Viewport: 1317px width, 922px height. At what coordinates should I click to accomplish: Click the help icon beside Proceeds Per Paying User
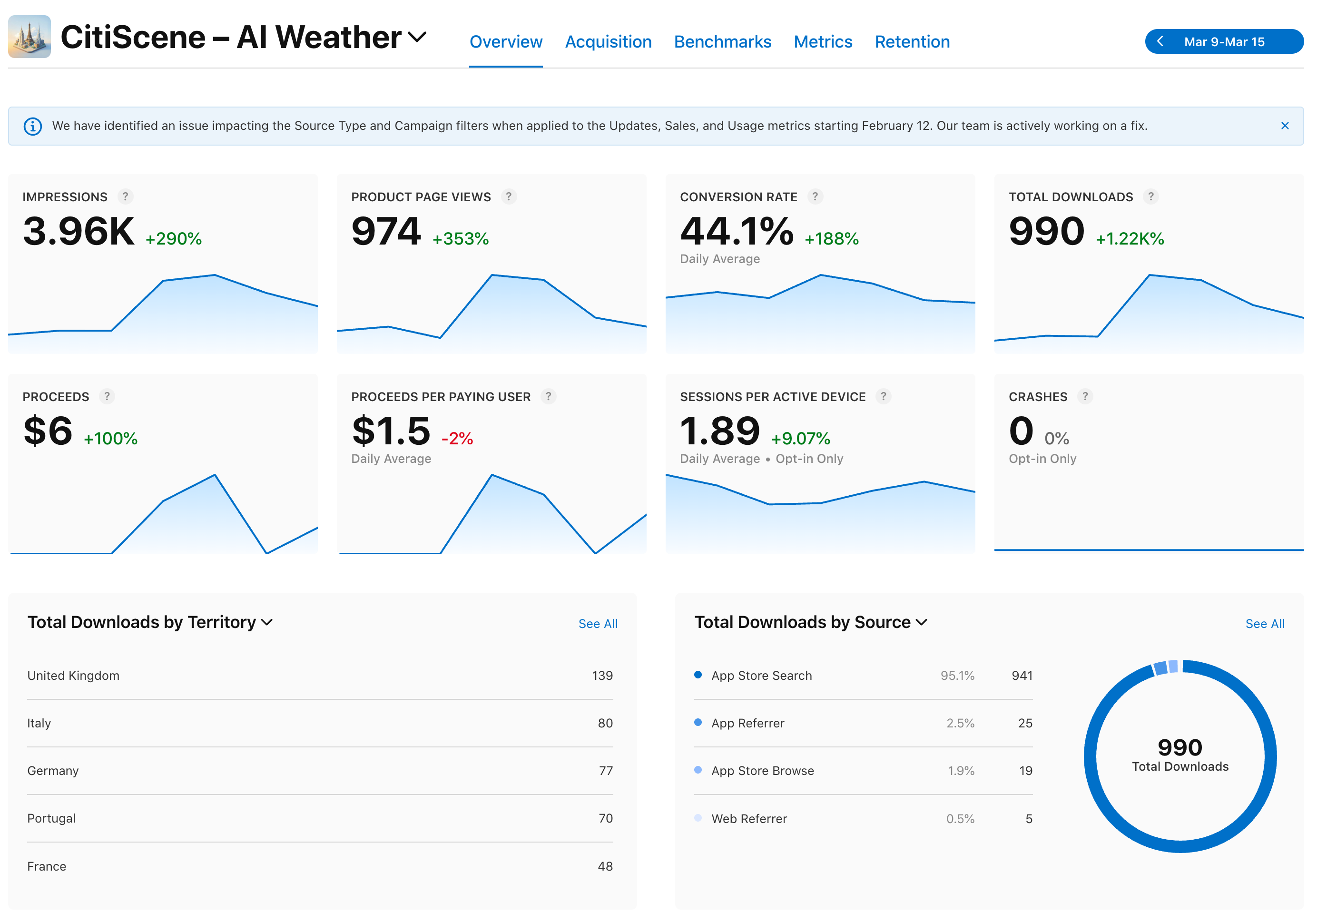coord(548,396)
